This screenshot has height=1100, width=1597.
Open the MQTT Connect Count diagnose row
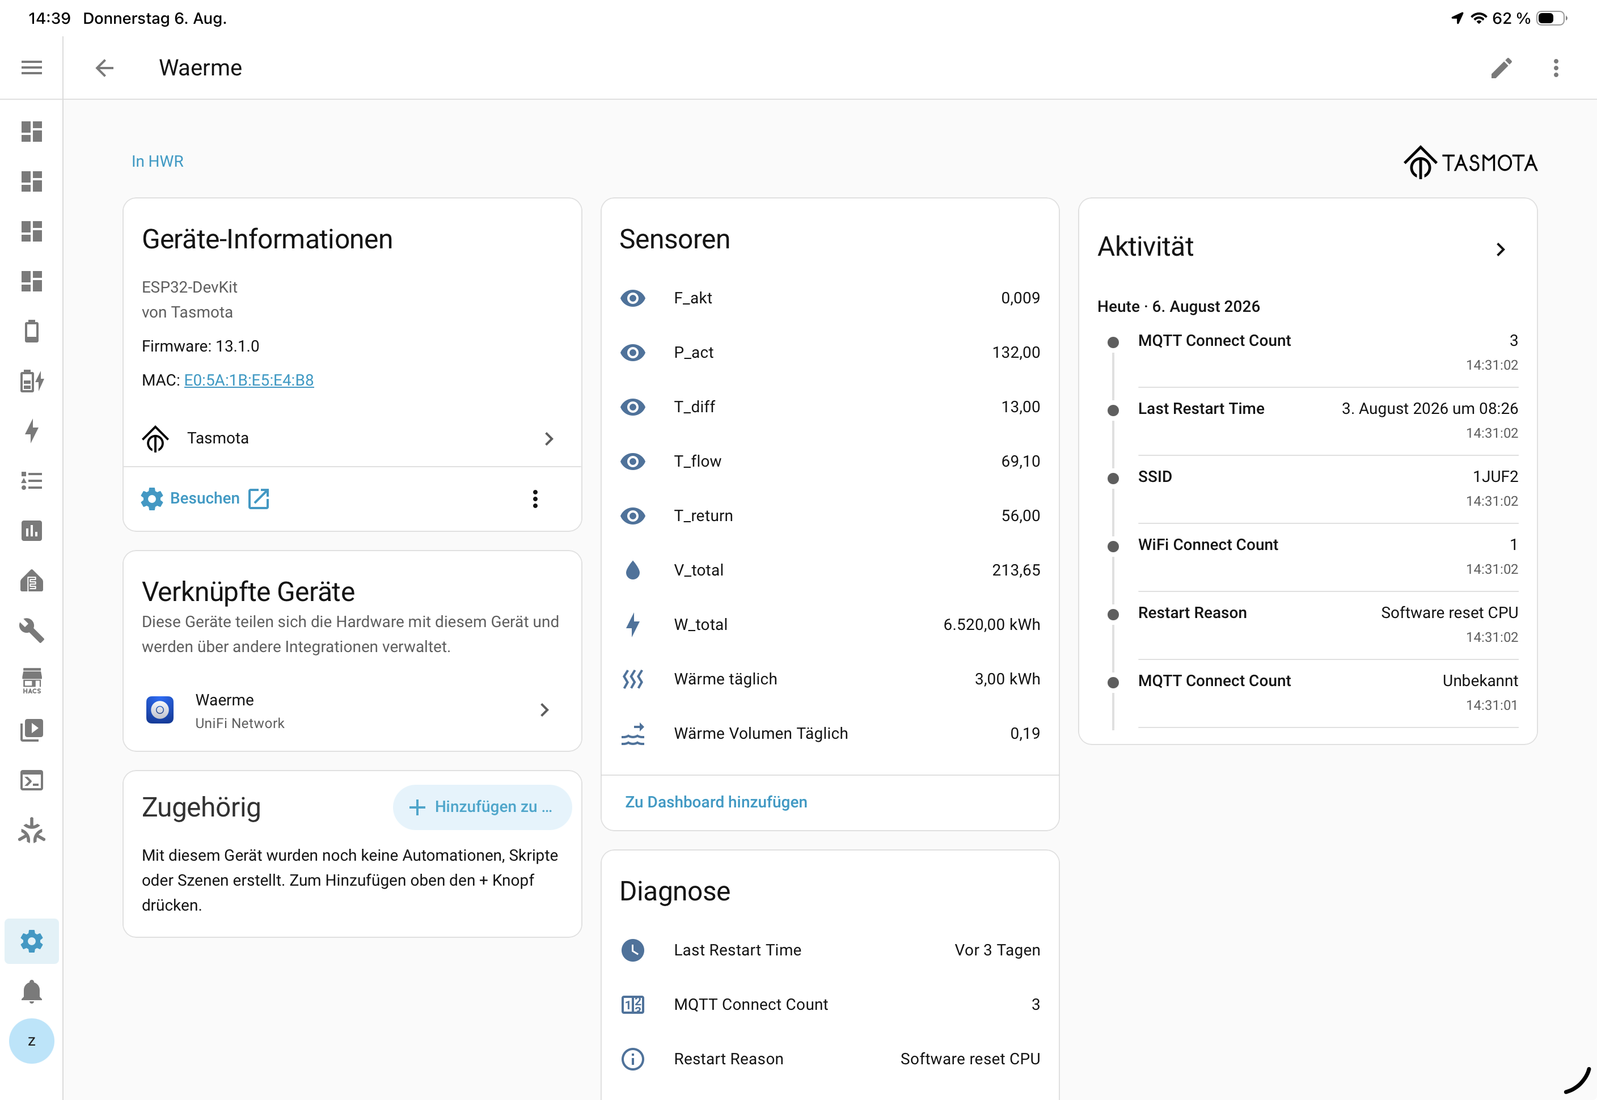(830, 1004)
